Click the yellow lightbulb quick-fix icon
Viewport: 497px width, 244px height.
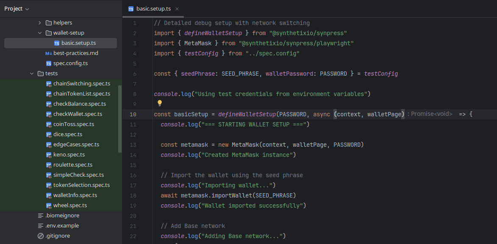pyautogui.click(x=160, y=103)
